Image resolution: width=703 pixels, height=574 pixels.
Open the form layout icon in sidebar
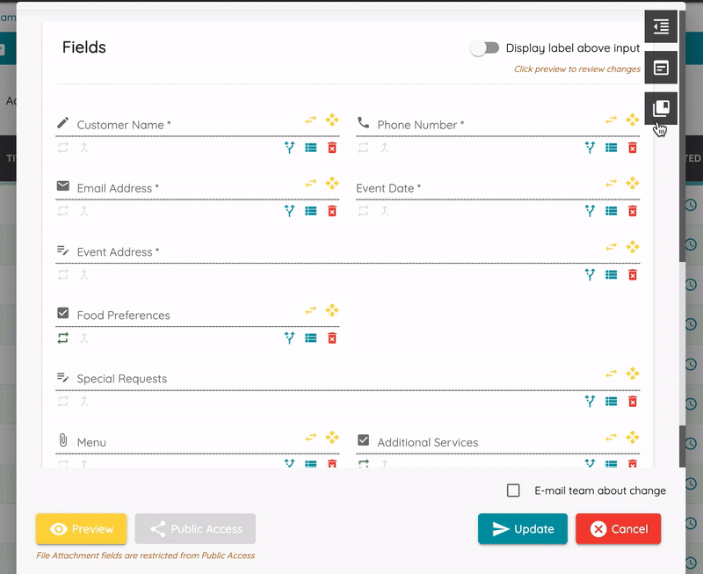coord(661,68)
